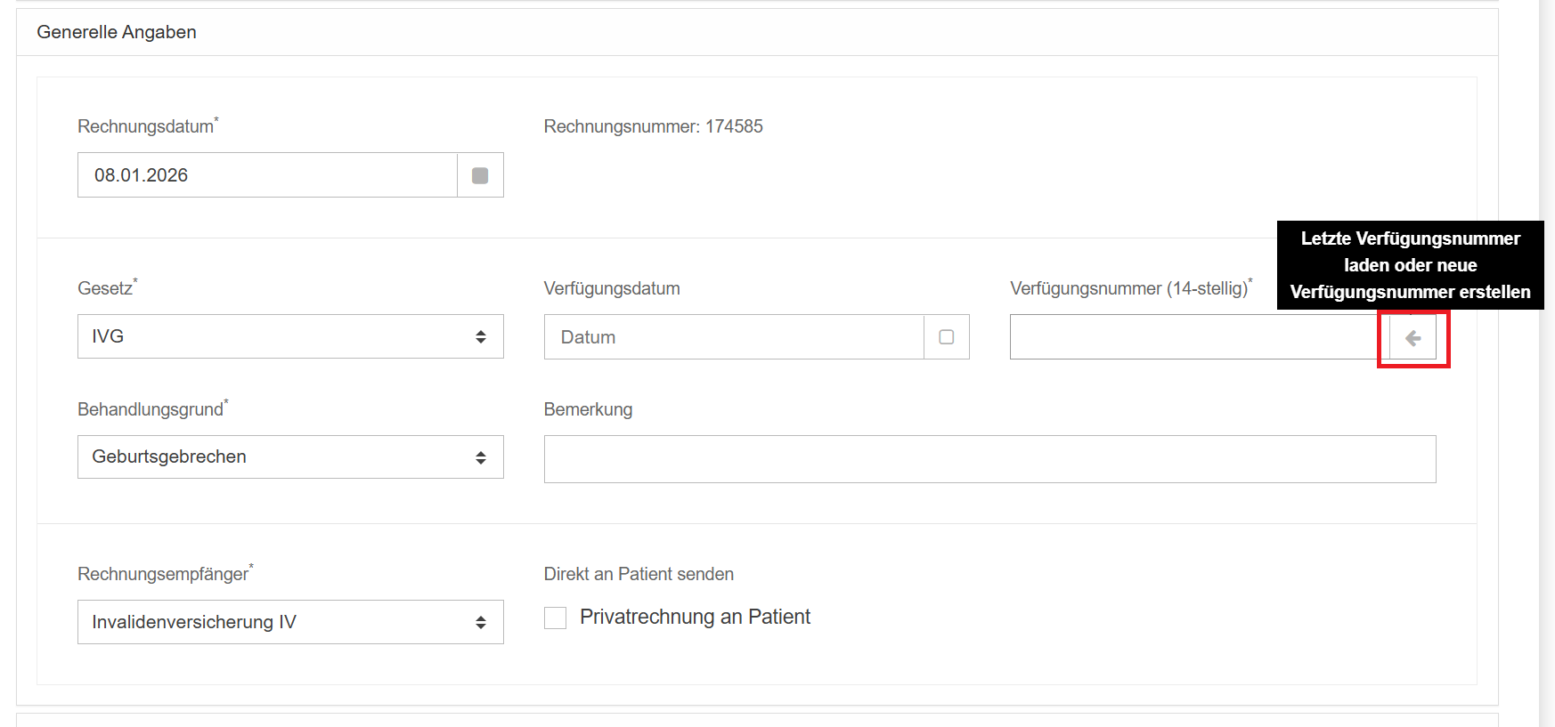Viewport: 1555px width, 727px height.
Task: Click the Behandlungsgrund field label
Action: coord(151,409)
